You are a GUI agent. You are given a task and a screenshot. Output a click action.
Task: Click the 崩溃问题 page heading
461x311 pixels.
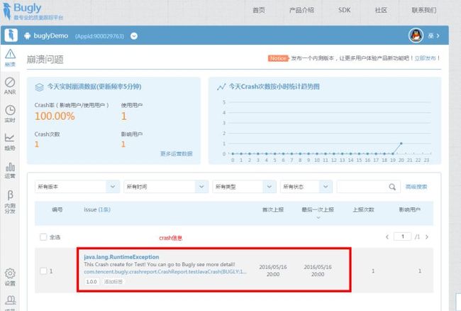pos(45,60)
